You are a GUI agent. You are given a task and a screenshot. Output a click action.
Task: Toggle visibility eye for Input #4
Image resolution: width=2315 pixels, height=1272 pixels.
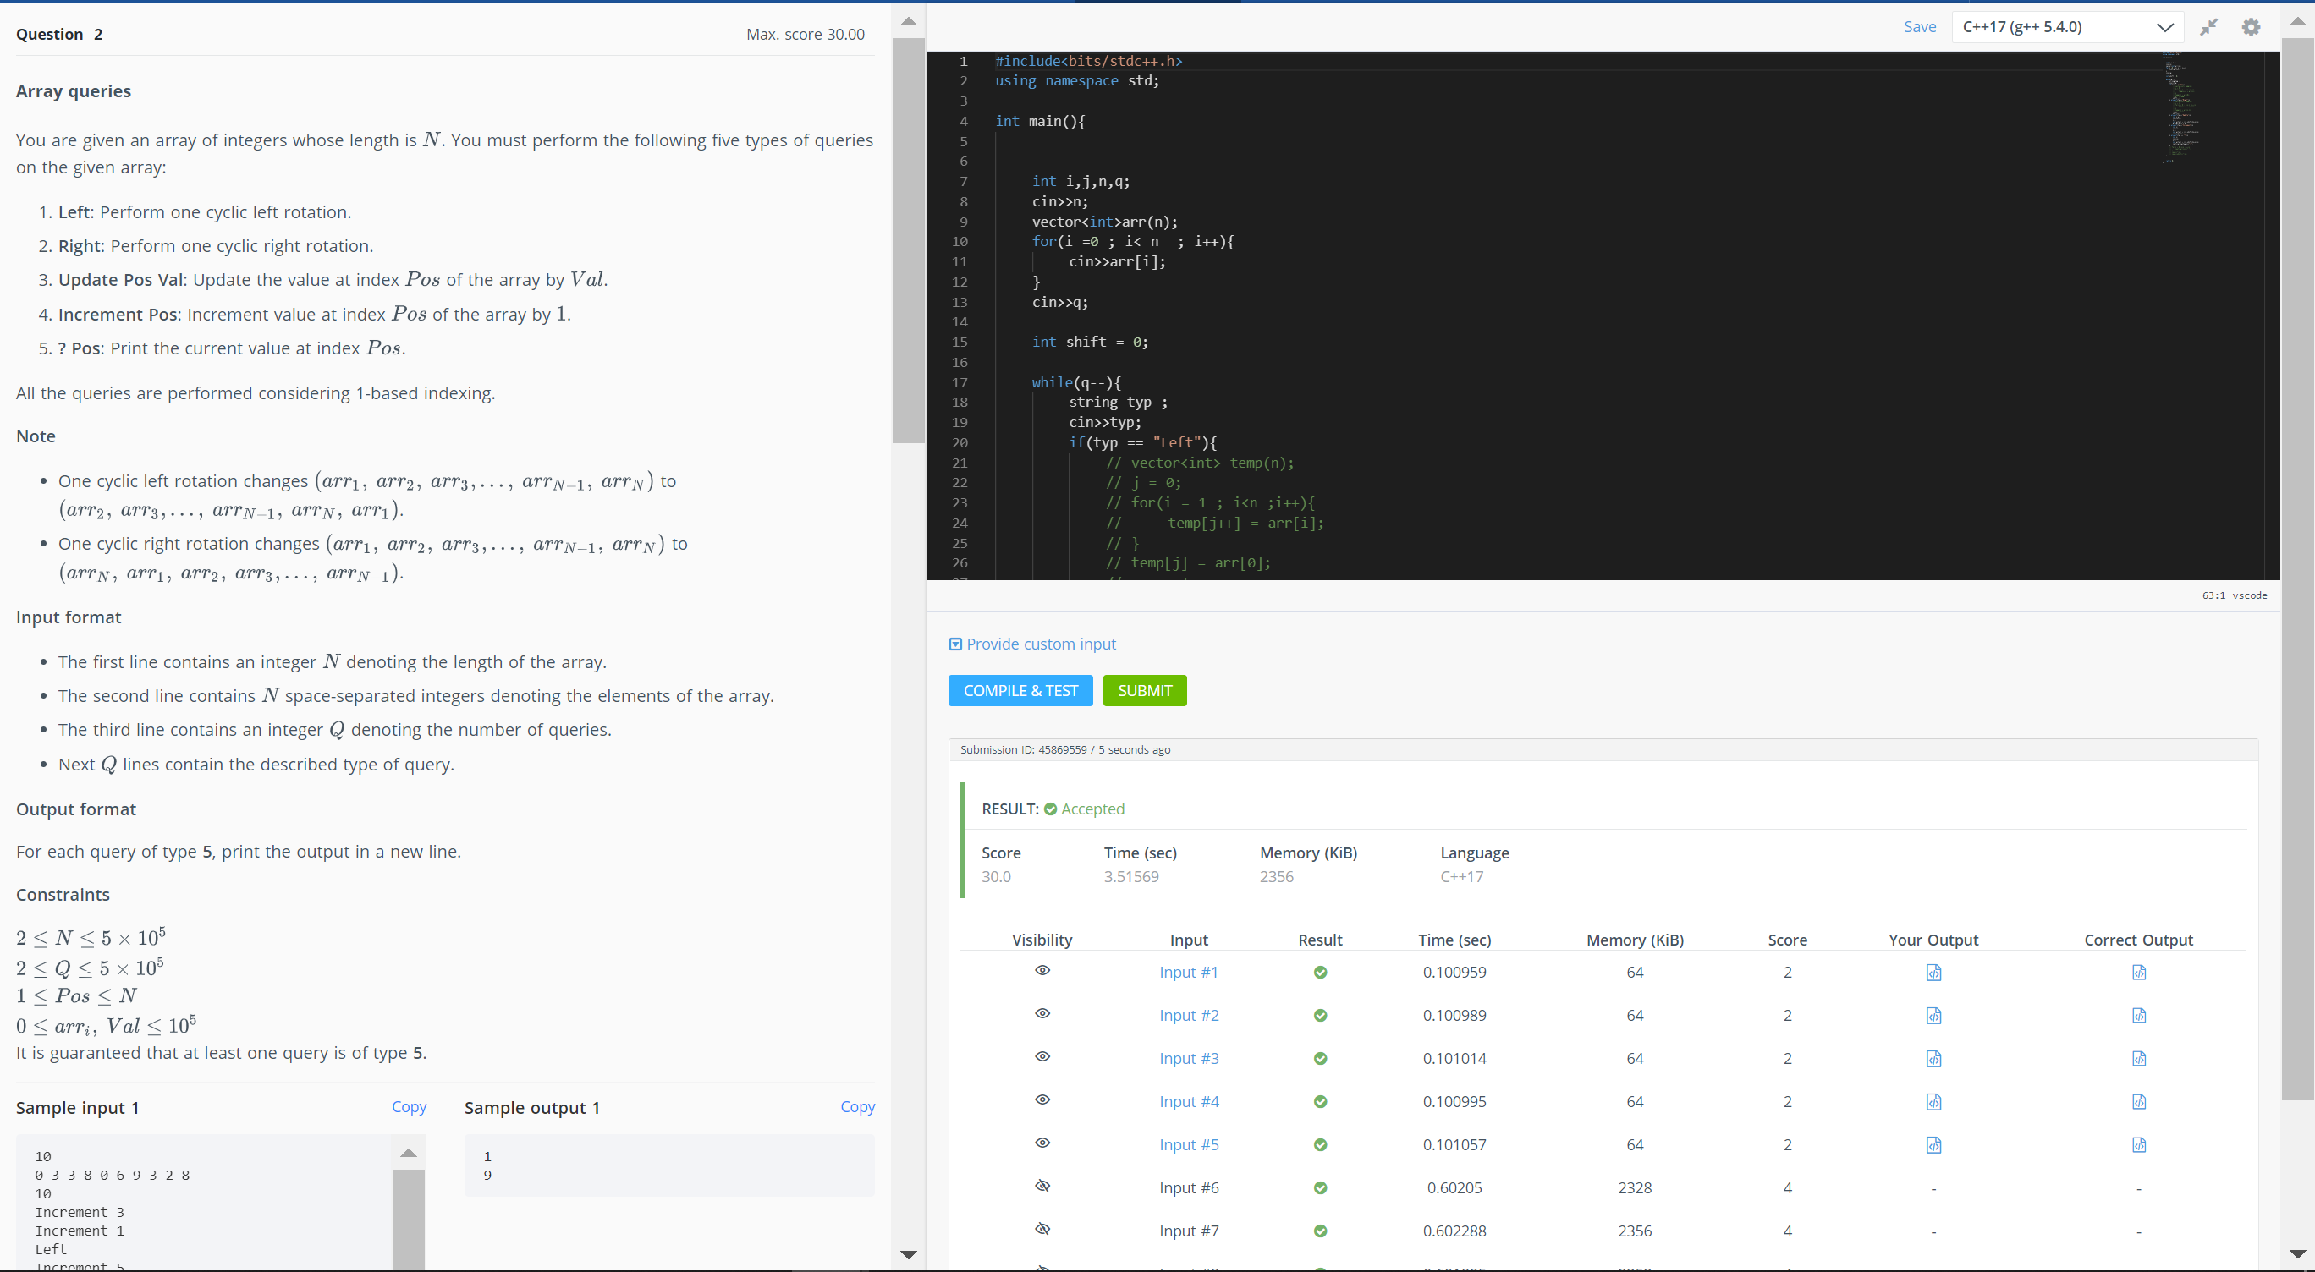click(x=1042, y=1099)
